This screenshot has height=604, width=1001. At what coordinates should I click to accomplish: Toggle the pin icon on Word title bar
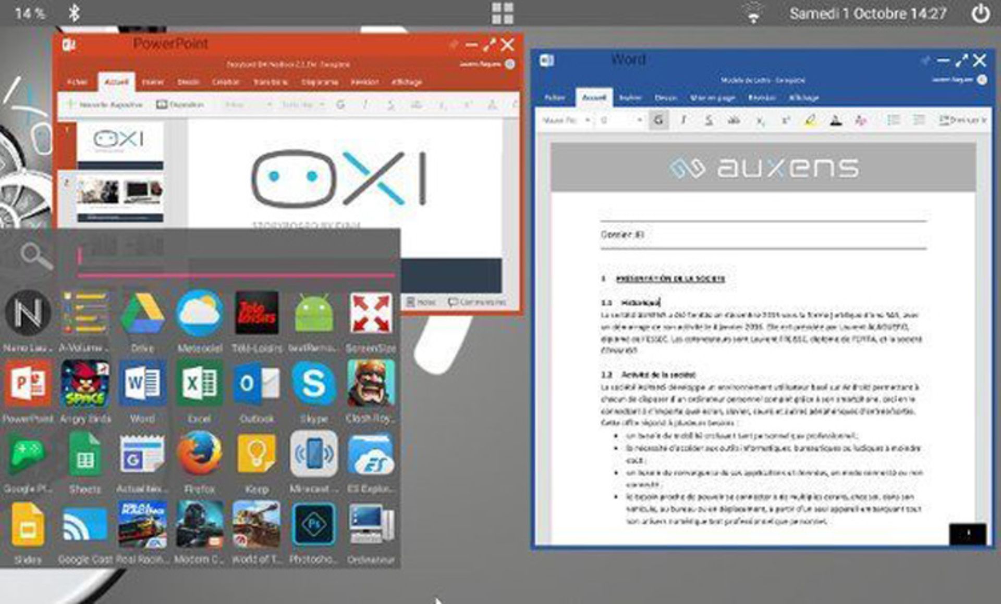tap(925, 61)
